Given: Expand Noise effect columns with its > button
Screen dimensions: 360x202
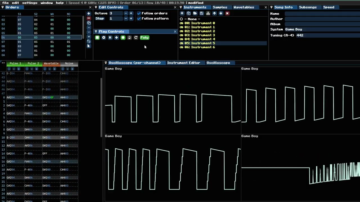Looking at the screenshot, I should tap(72, 69).
